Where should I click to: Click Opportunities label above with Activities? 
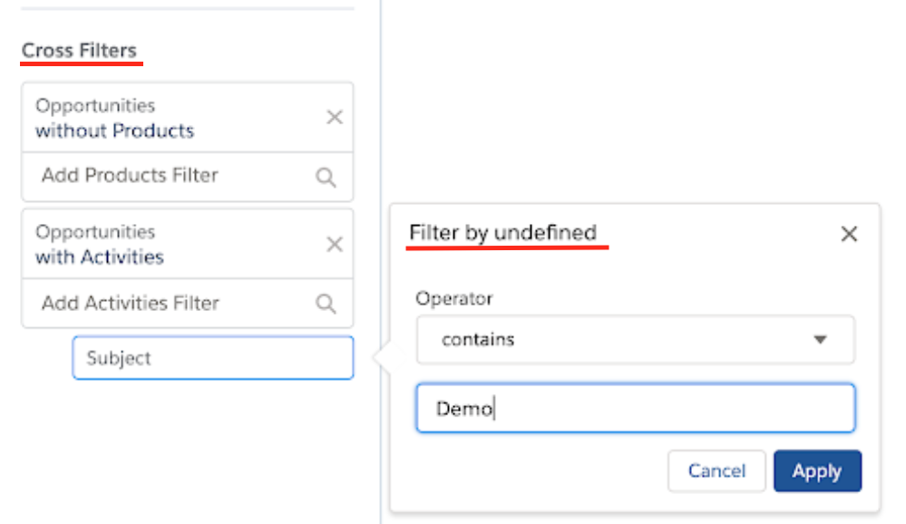(x=95, y=232)
